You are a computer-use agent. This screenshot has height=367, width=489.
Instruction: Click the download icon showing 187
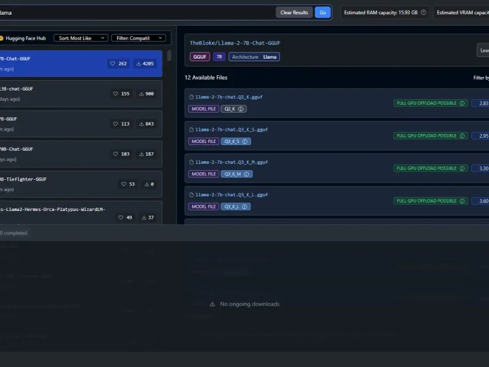pyautogui.click(x=141, y=154)
